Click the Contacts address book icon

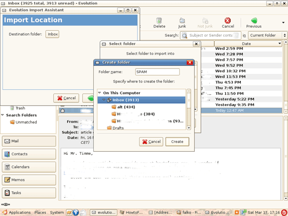[x=7, y=154]
